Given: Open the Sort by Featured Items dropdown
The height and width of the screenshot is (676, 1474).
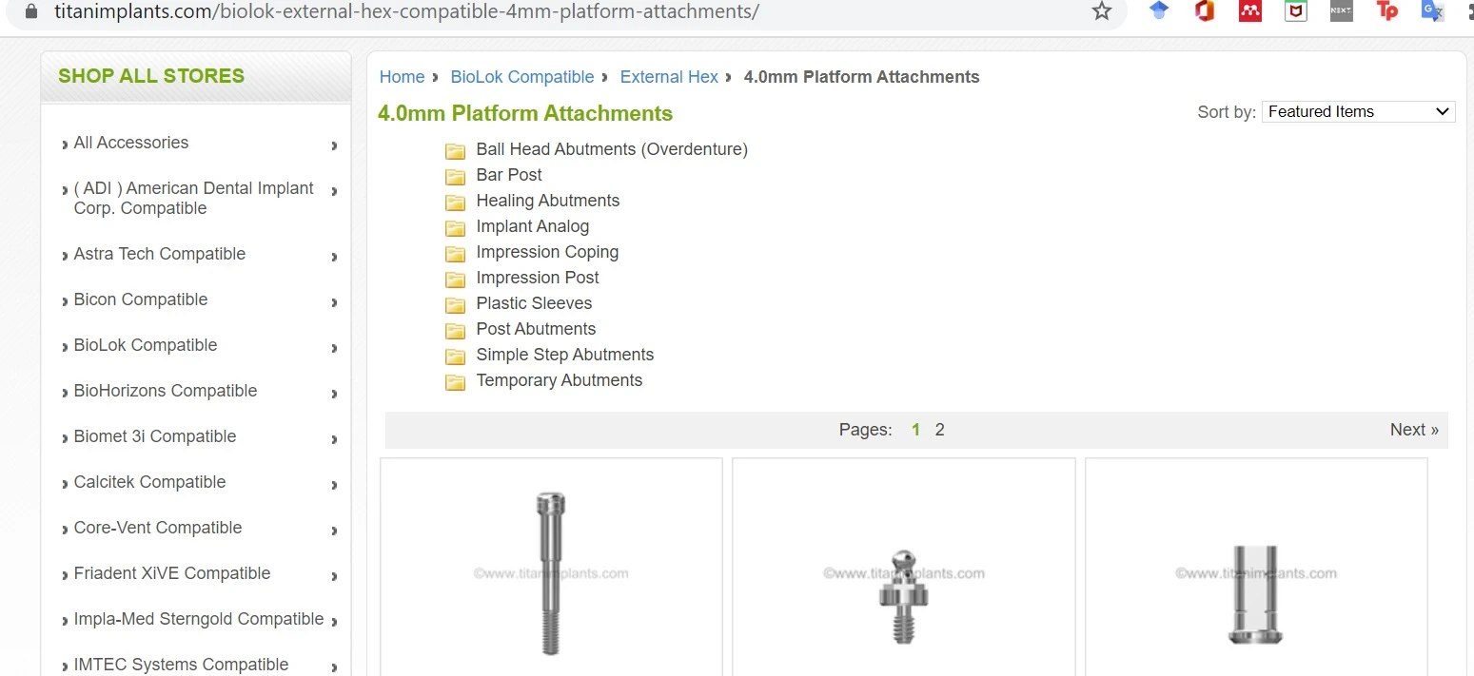Looking at the screenshot, I should click(1358, 111).
